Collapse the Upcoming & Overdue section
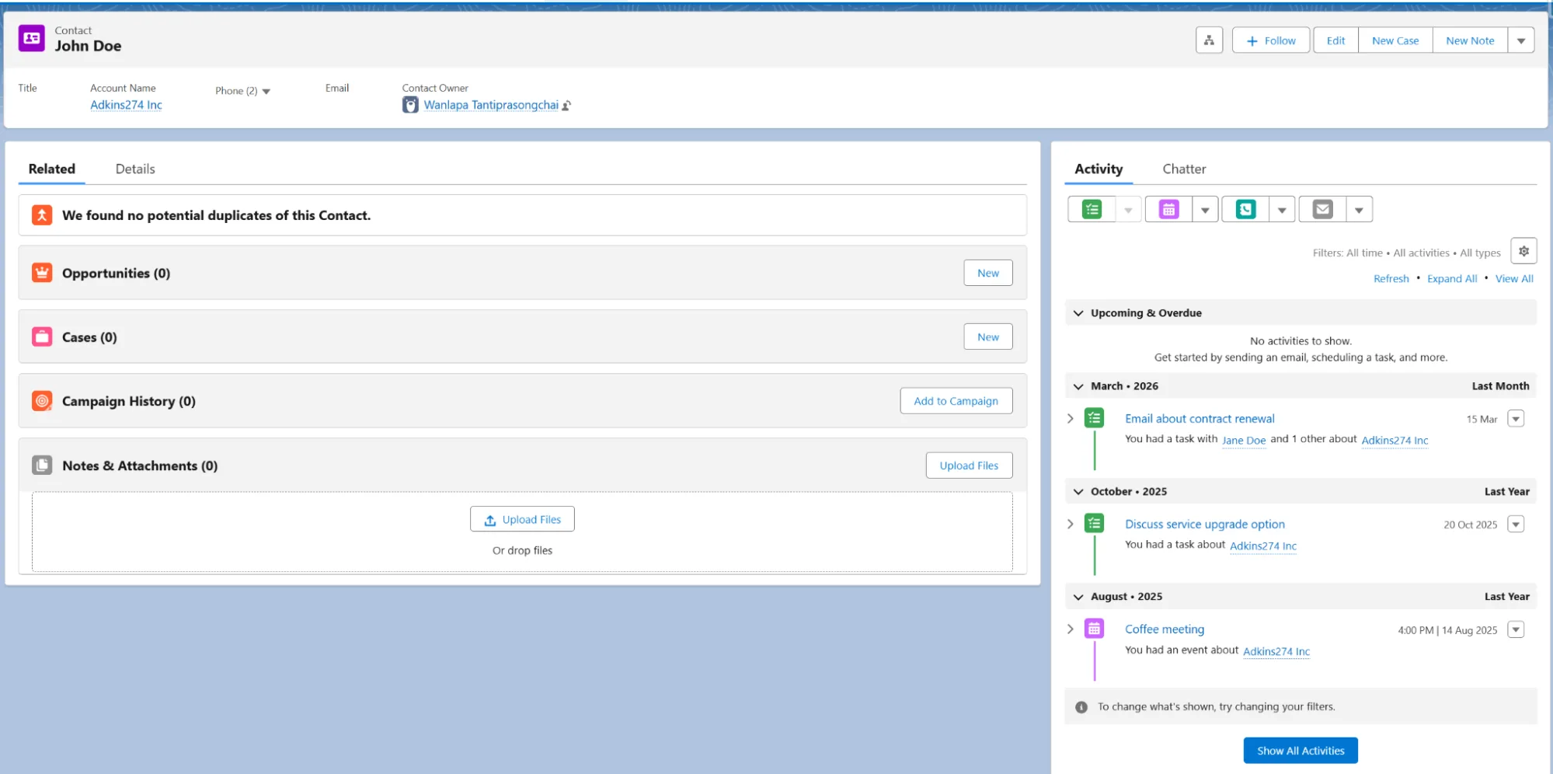Screen dimensions: 1553x774 (x=1078, y=313)
